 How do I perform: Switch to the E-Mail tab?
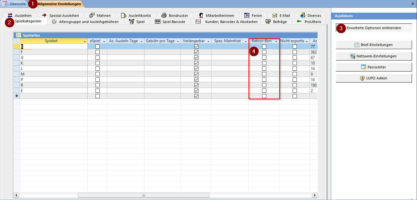click(281, 15)
